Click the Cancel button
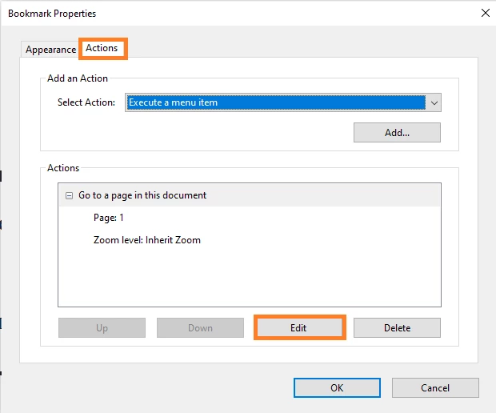The height and width of the screenshot is (413, 496). (435, 387)
